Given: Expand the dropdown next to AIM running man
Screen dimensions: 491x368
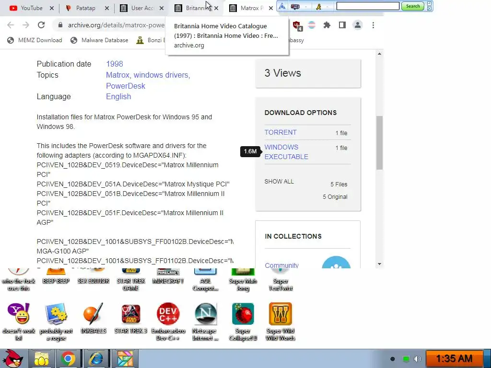Looking at the screenshot, I should point(327,7).
